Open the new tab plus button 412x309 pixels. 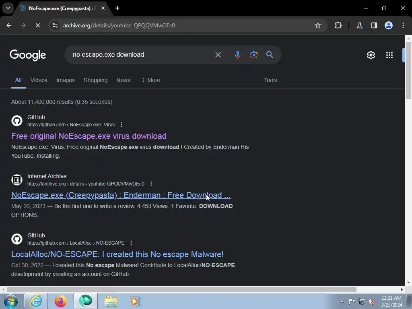117,8
